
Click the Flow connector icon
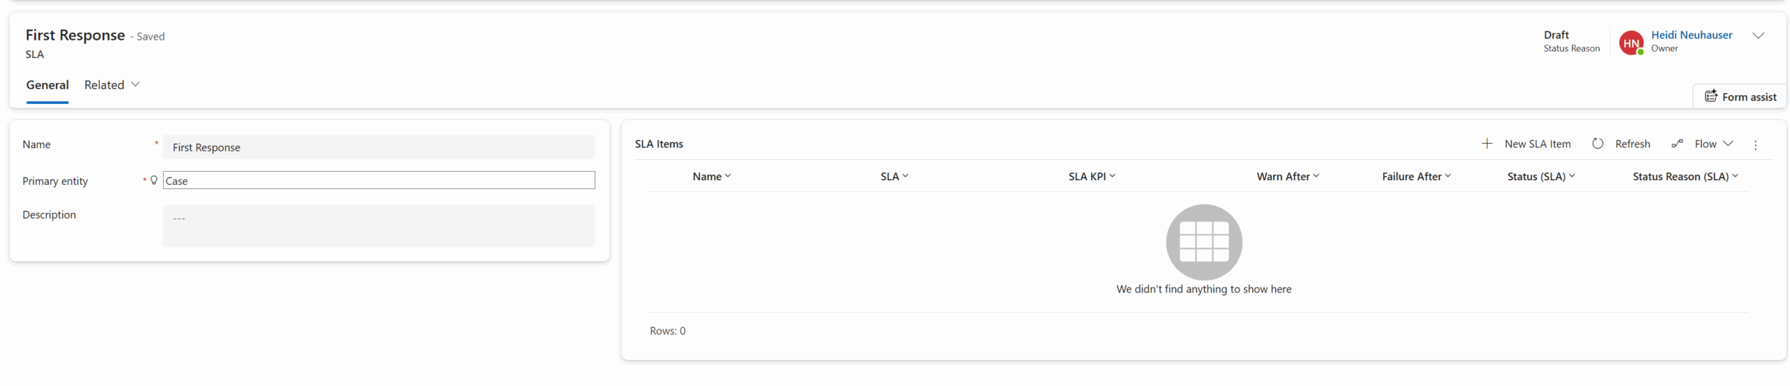click(x=1677, y=144)
